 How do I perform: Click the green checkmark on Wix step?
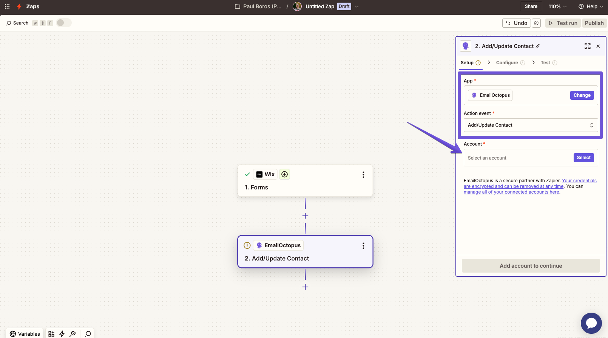click(247, 174)
